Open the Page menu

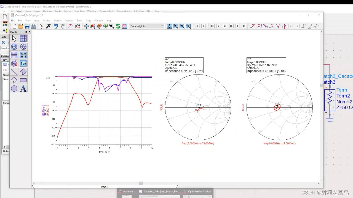click(x=88, y=21)
